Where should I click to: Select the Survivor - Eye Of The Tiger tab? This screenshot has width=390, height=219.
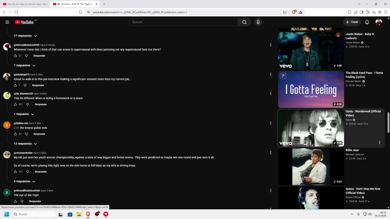pyautogui.click(x=75, y=4)
